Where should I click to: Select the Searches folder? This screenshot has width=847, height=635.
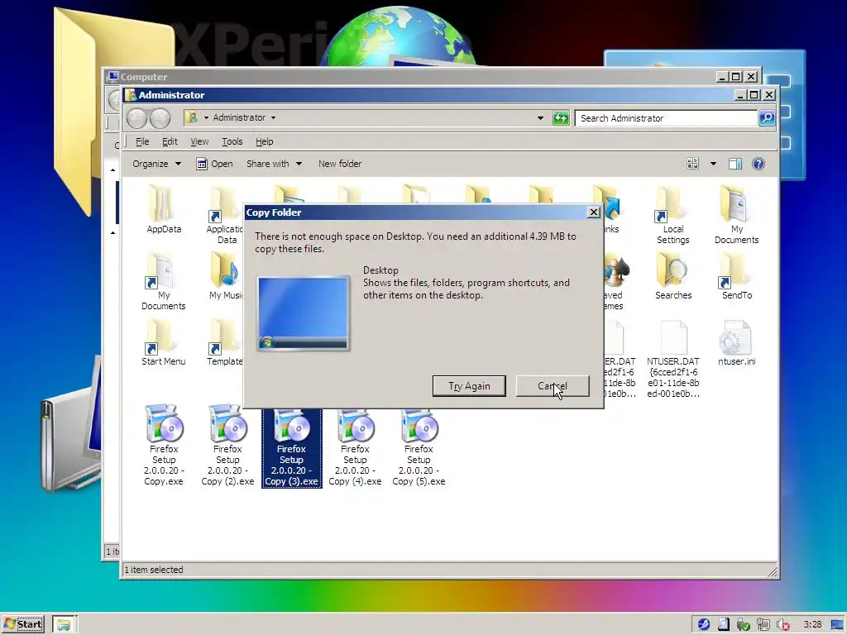click(x=673, y=276)
